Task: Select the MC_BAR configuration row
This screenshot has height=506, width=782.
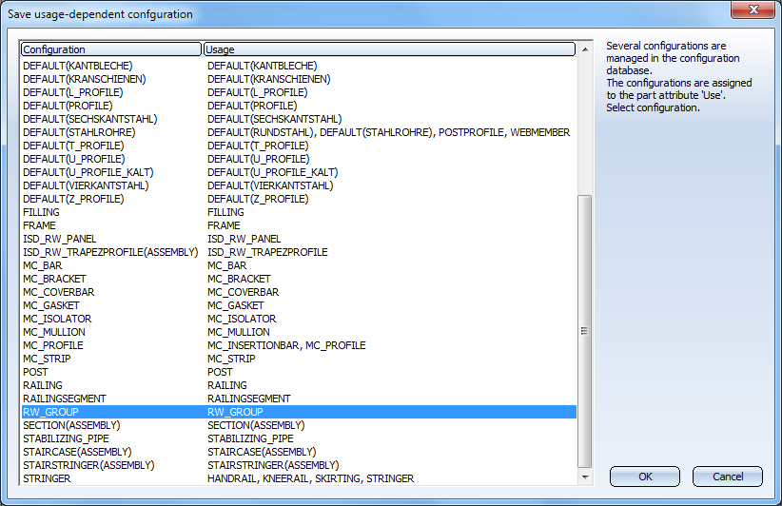Action: pos(299,265)
